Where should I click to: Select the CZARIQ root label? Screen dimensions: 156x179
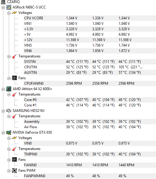(13, 2)
